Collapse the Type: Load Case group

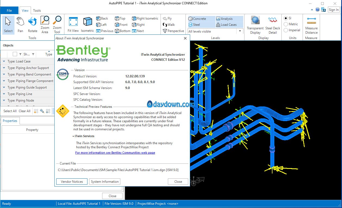point(4,61)
